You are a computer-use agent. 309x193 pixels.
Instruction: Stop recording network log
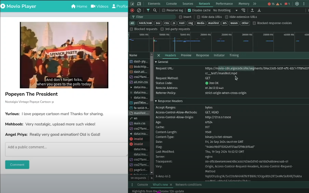click(132, 11)
